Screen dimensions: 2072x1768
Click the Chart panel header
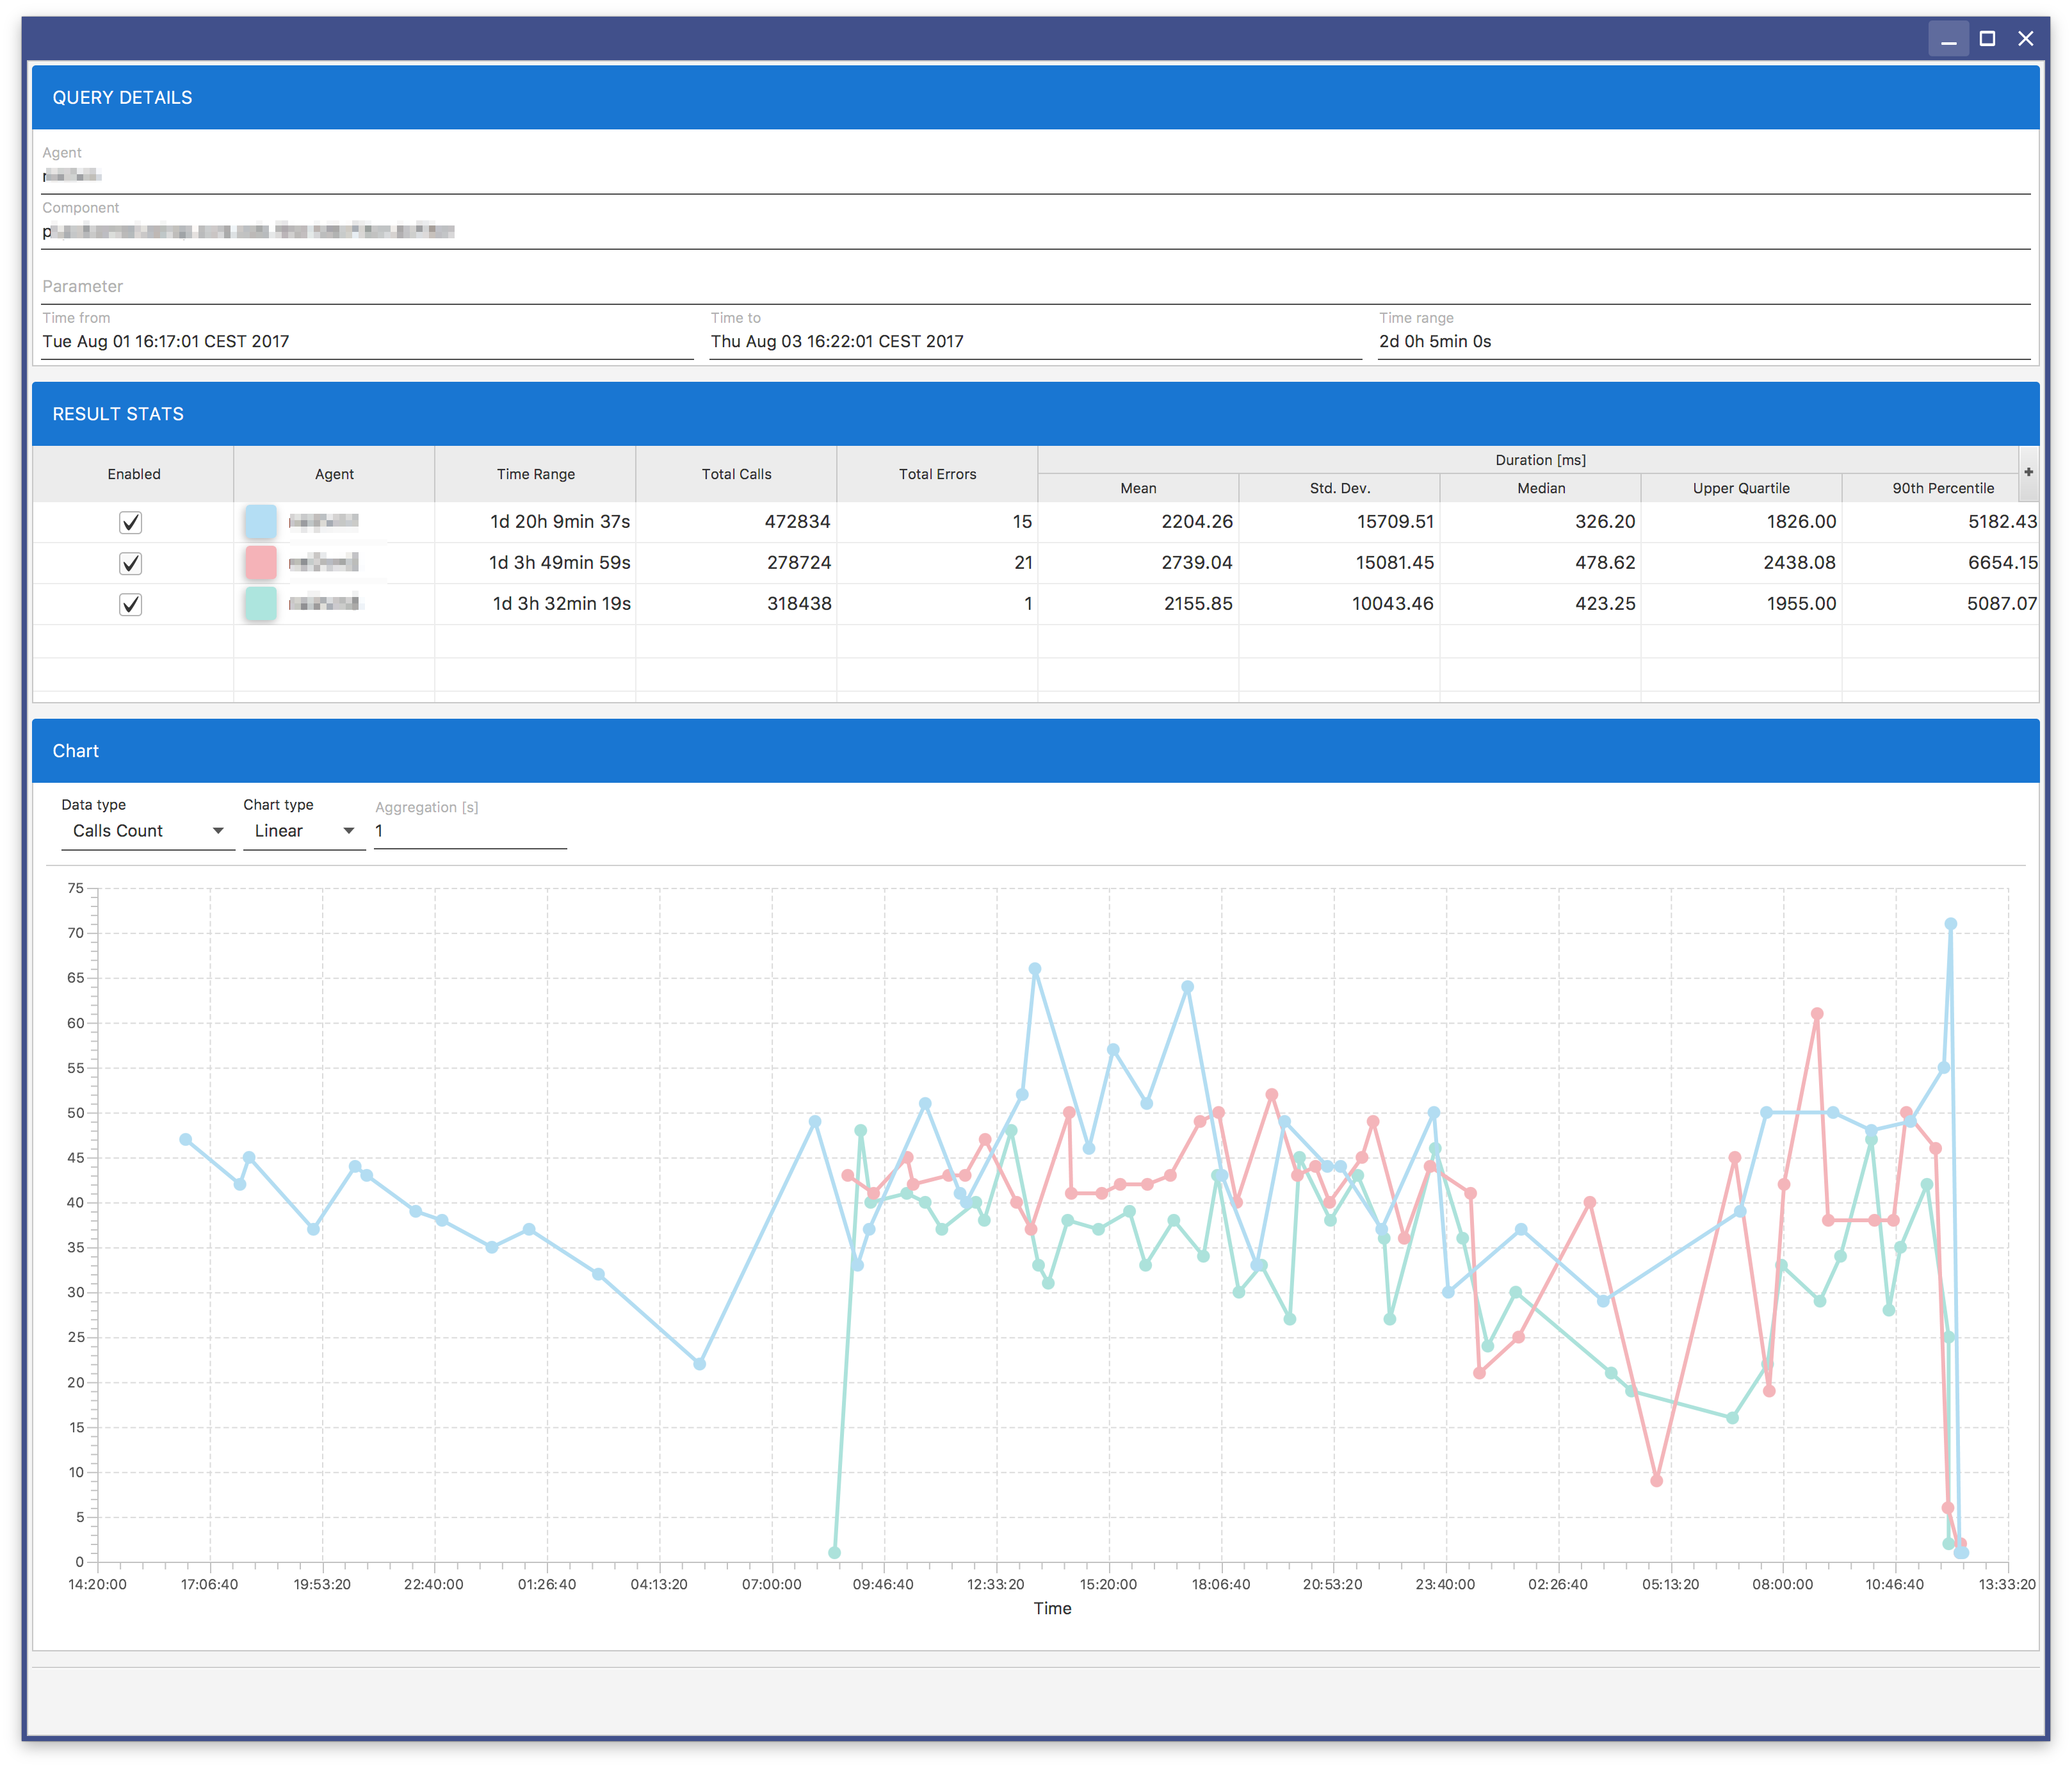click(1036, 750)
